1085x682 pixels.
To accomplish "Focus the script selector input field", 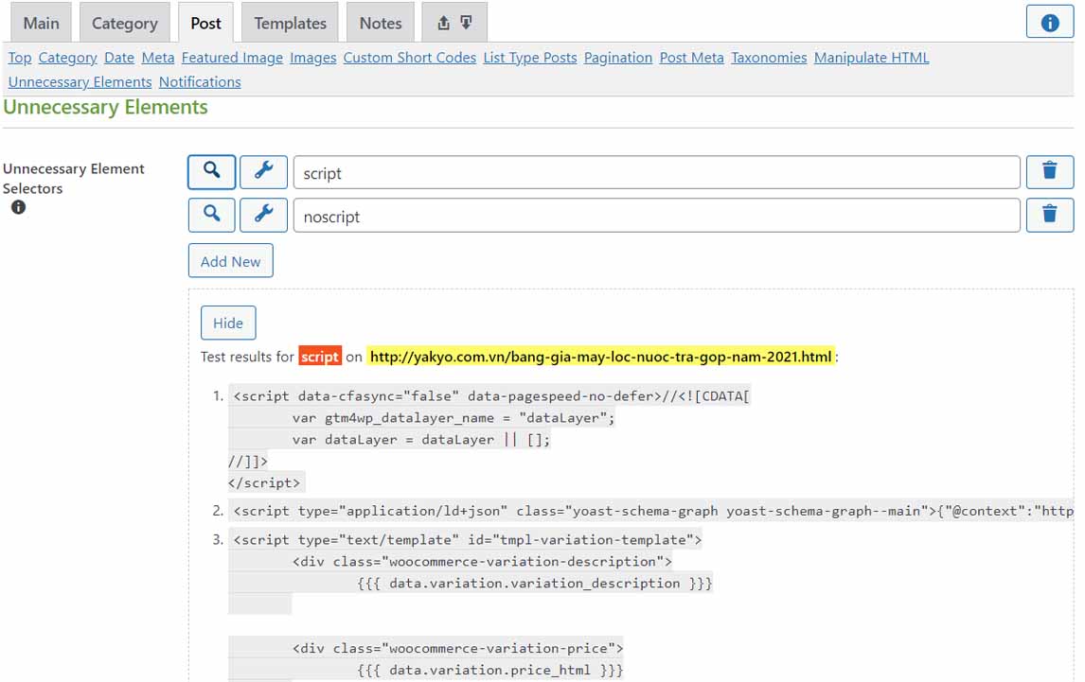I will point(656,172).
